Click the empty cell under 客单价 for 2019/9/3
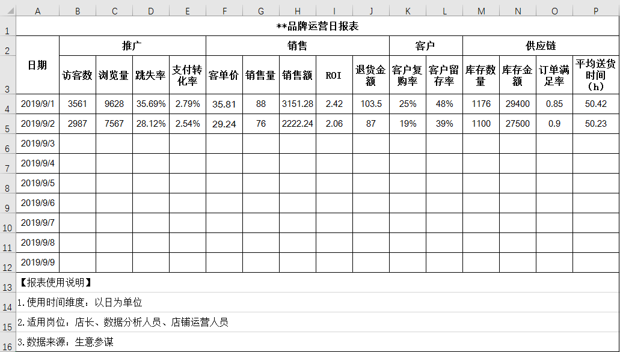 pos(224,143)
